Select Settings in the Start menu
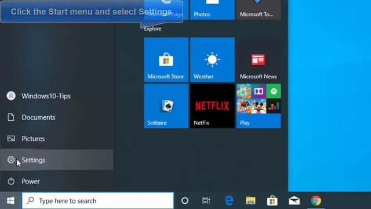 pos(57,160)
